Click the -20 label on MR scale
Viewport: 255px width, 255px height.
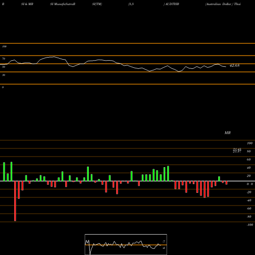pyautogui.click(x=249, y=192)
